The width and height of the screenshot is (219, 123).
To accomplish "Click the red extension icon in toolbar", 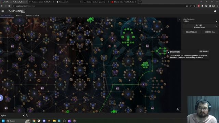I will pos(199,6).
